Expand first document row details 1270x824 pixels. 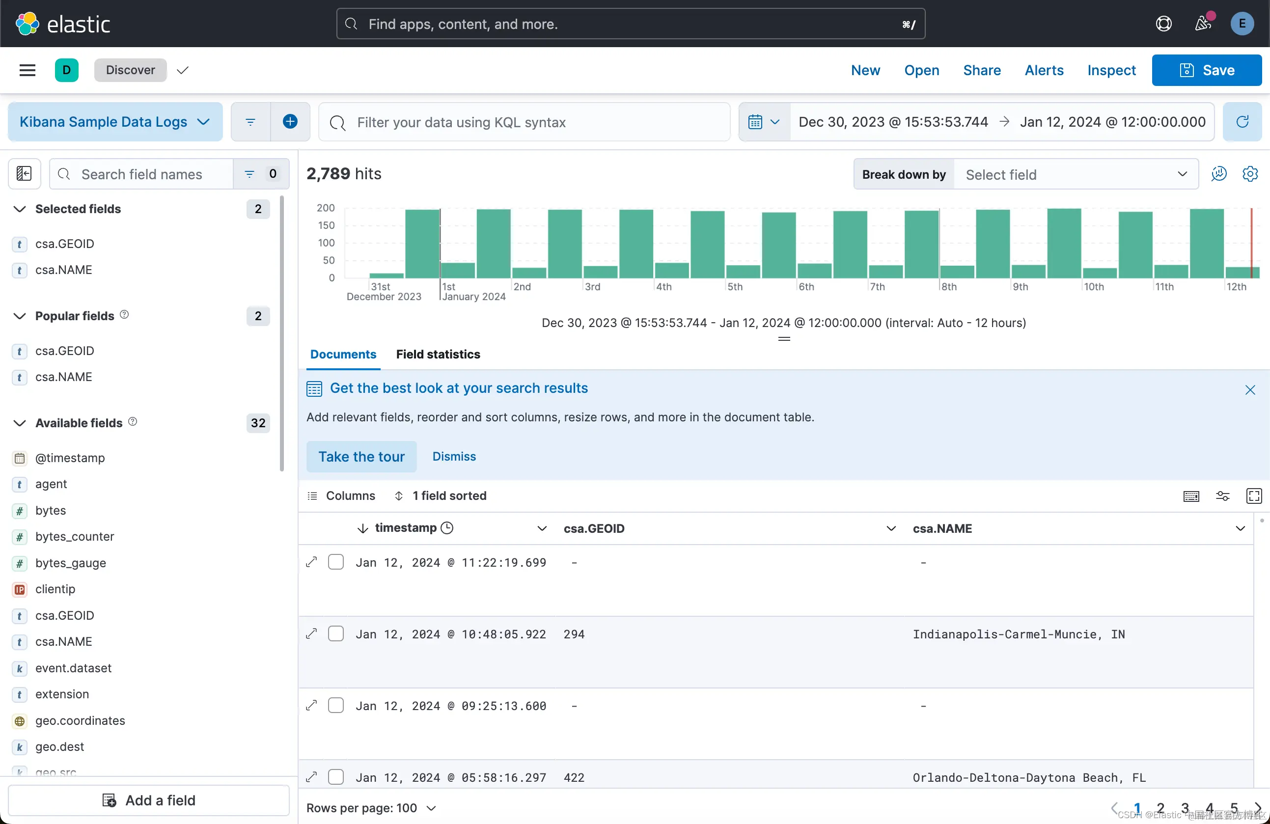[x=312, y=562]
